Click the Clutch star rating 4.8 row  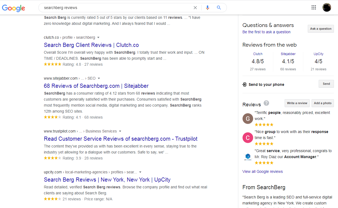(73, 64)
